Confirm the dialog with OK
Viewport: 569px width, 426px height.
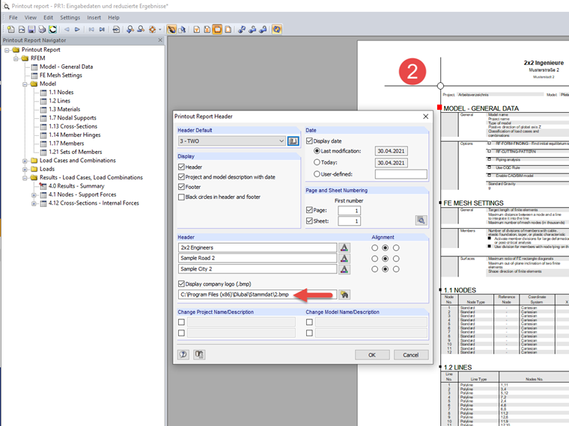pos(372,355)
